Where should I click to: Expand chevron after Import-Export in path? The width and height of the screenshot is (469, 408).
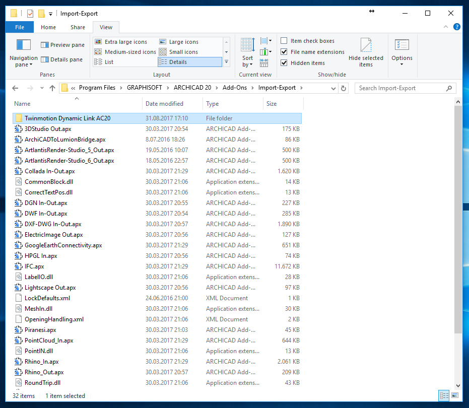click(301, 88)
